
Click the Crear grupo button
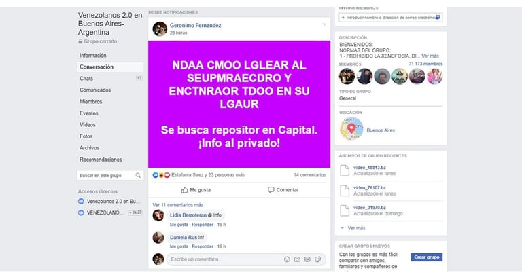click(x=426, y=257)
